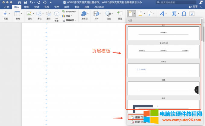Viewport: 205px width, 126px height.
Task: Switch to the 设计 tab
Action: click(x=36, y=6)
